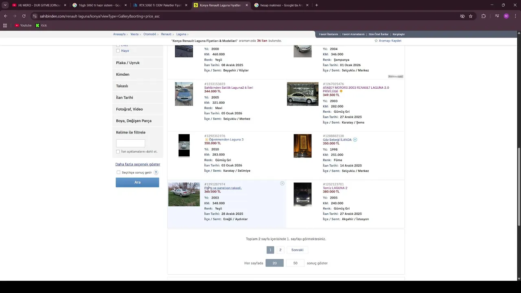The image size is (521, 293).
Task: Open listing Temiz LAGUNA 2
Action: pos(335,188)
